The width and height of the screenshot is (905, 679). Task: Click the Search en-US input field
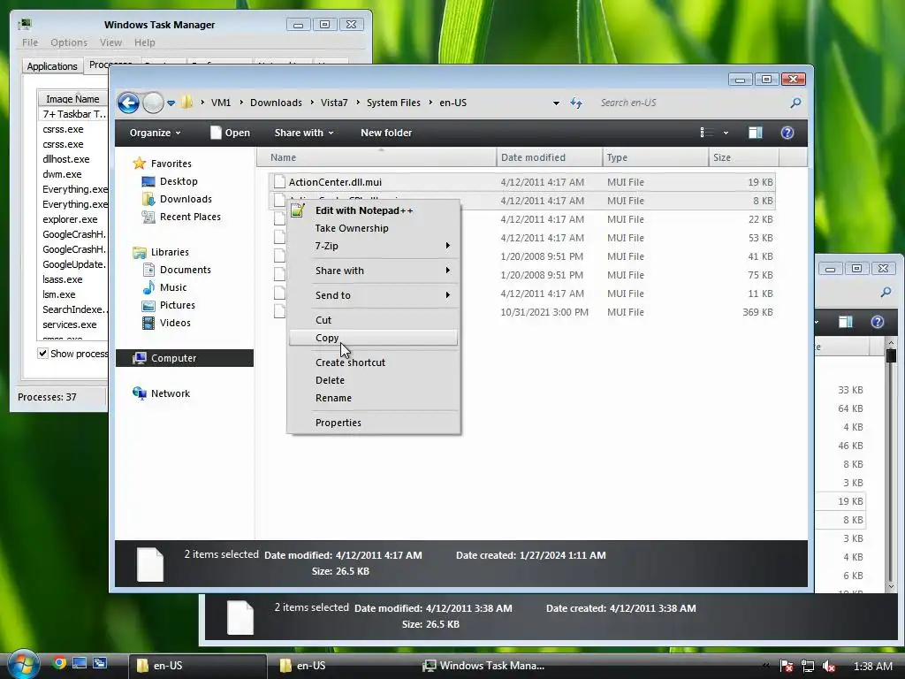[691, 103]
